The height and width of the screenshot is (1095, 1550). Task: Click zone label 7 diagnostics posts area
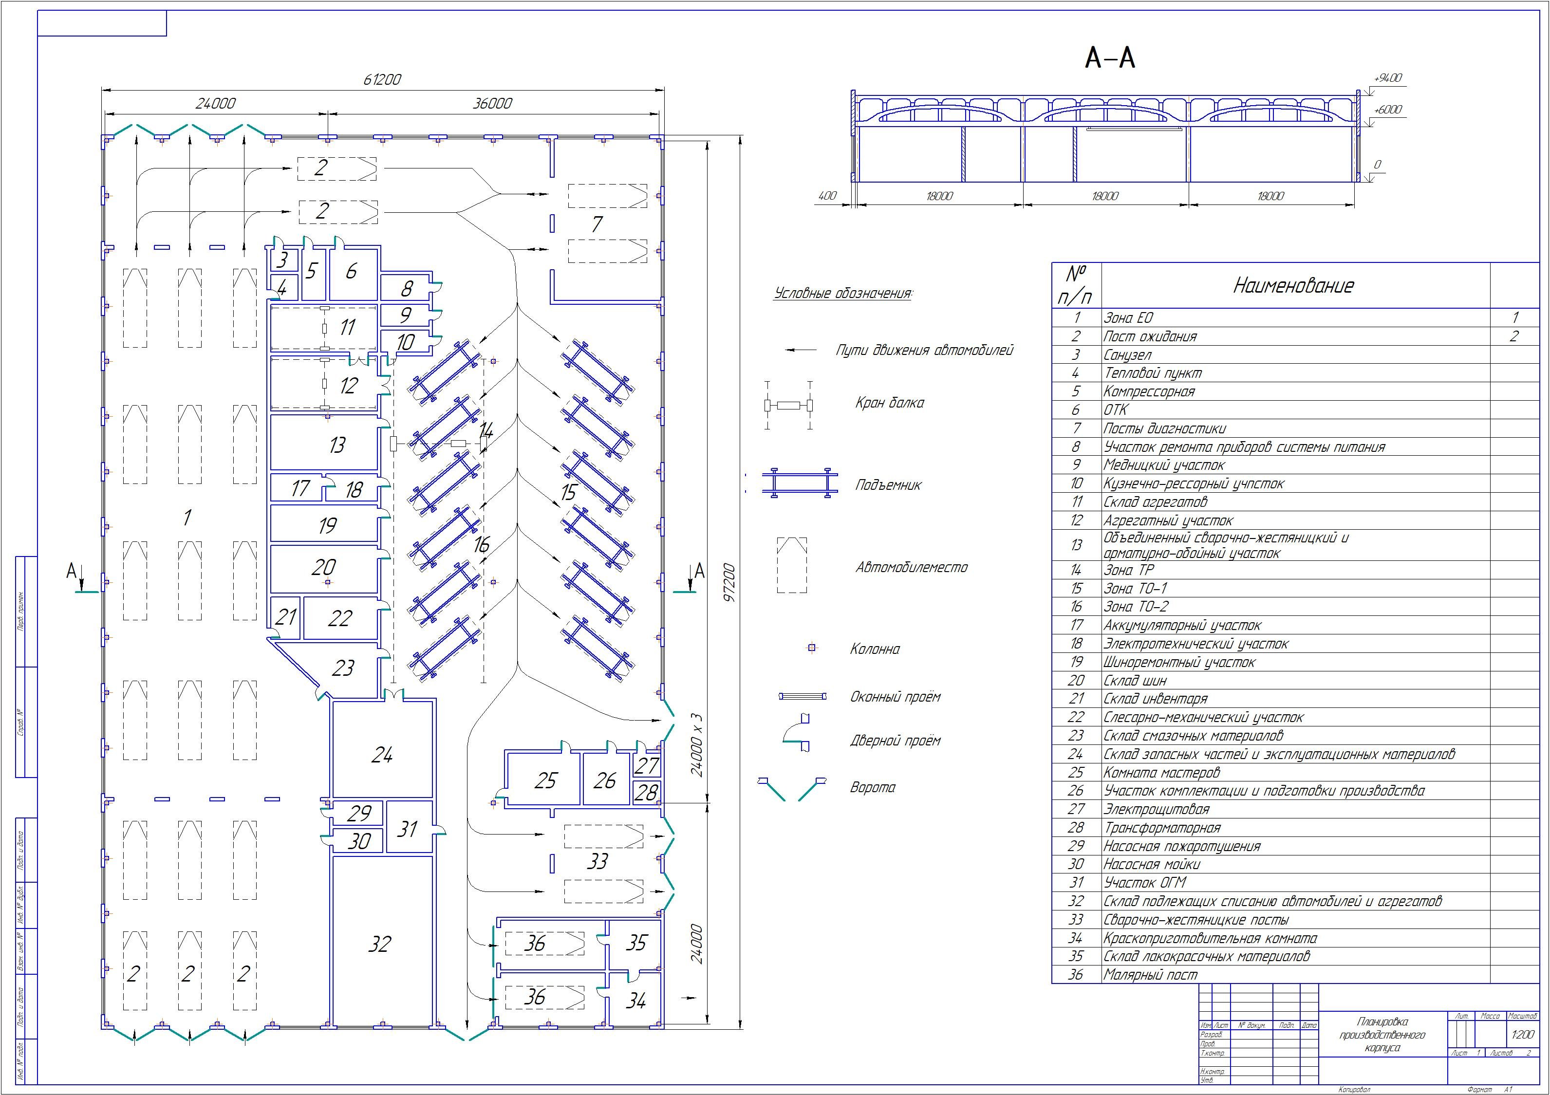(x=597, y=223)
